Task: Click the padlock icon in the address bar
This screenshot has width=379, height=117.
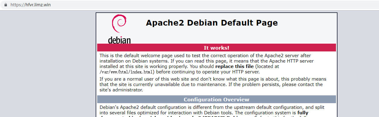Action: pos(5,5)
